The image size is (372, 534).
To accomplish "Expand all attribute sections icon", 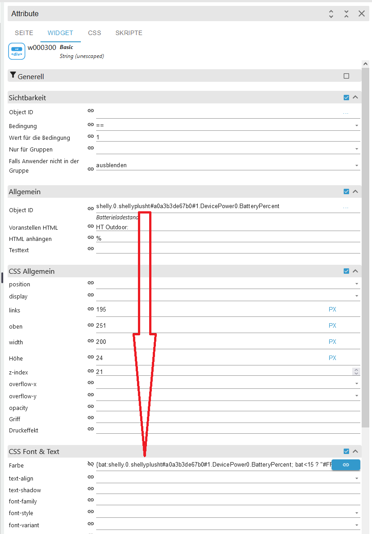I will pos(331,14).
